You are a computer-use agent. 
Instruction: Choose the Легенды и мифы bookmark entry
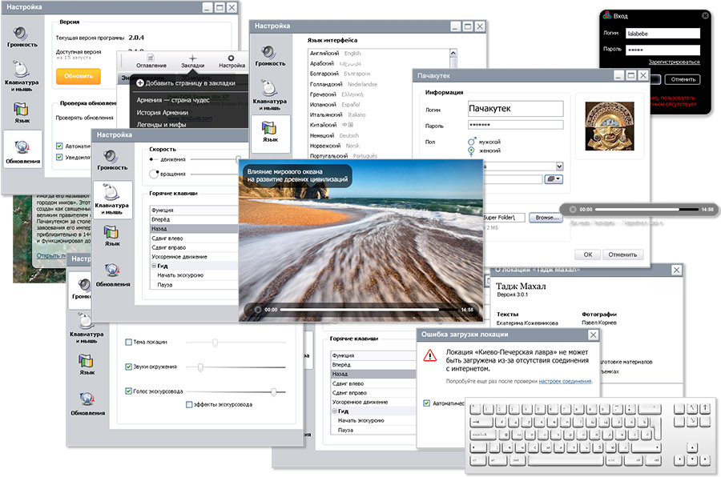point(161,125)
